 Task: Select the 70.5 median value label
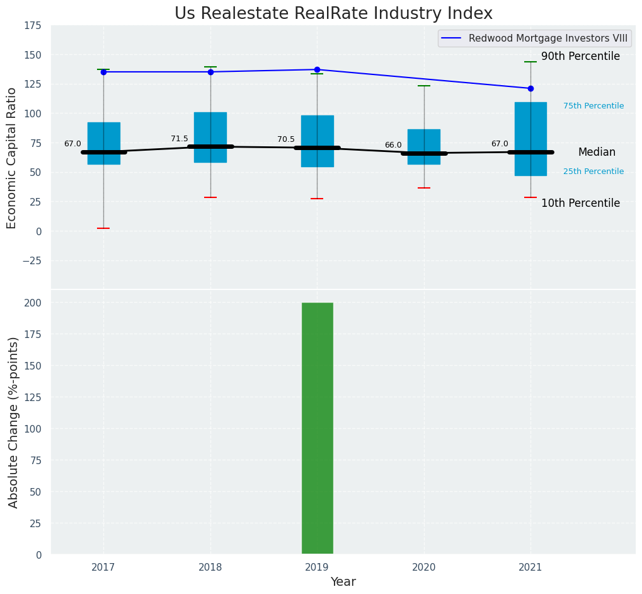(286, 139)
